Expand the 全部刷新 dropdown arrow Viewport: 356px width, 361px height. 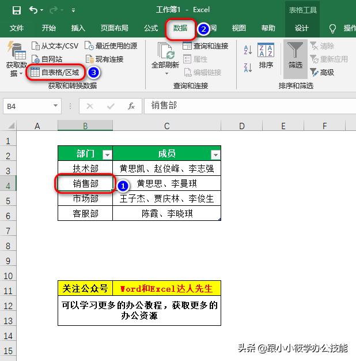click(x=166, y=74)
